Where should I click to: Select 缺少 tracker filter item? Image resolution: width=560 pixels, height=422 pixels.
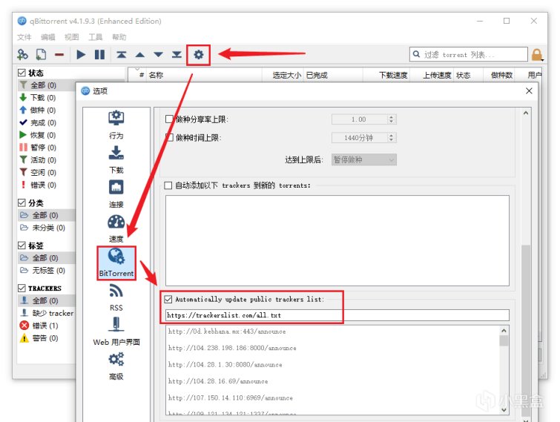click(47, 313)
